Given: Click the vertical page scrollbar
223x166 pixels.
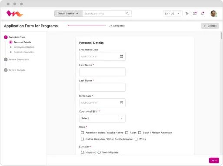Looking at the screenshot, I should tap(221, 36).
